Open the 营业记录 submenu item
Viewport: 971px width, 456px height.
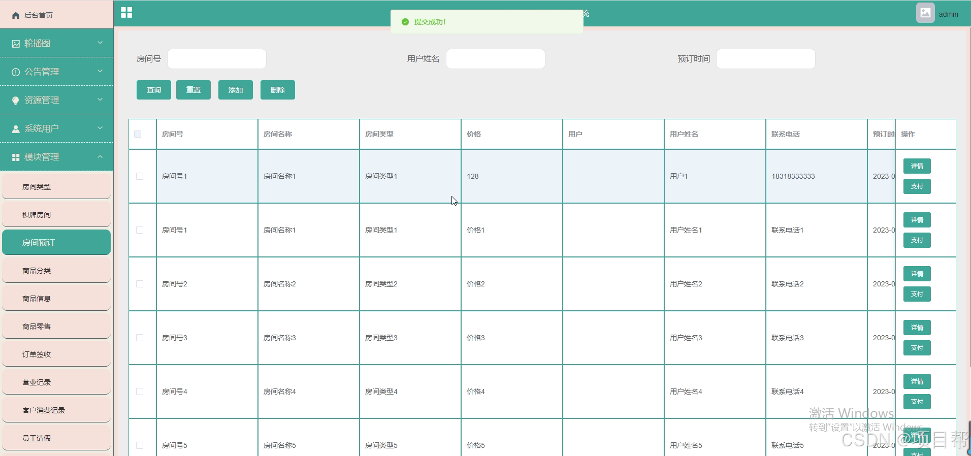click(56, 382)
